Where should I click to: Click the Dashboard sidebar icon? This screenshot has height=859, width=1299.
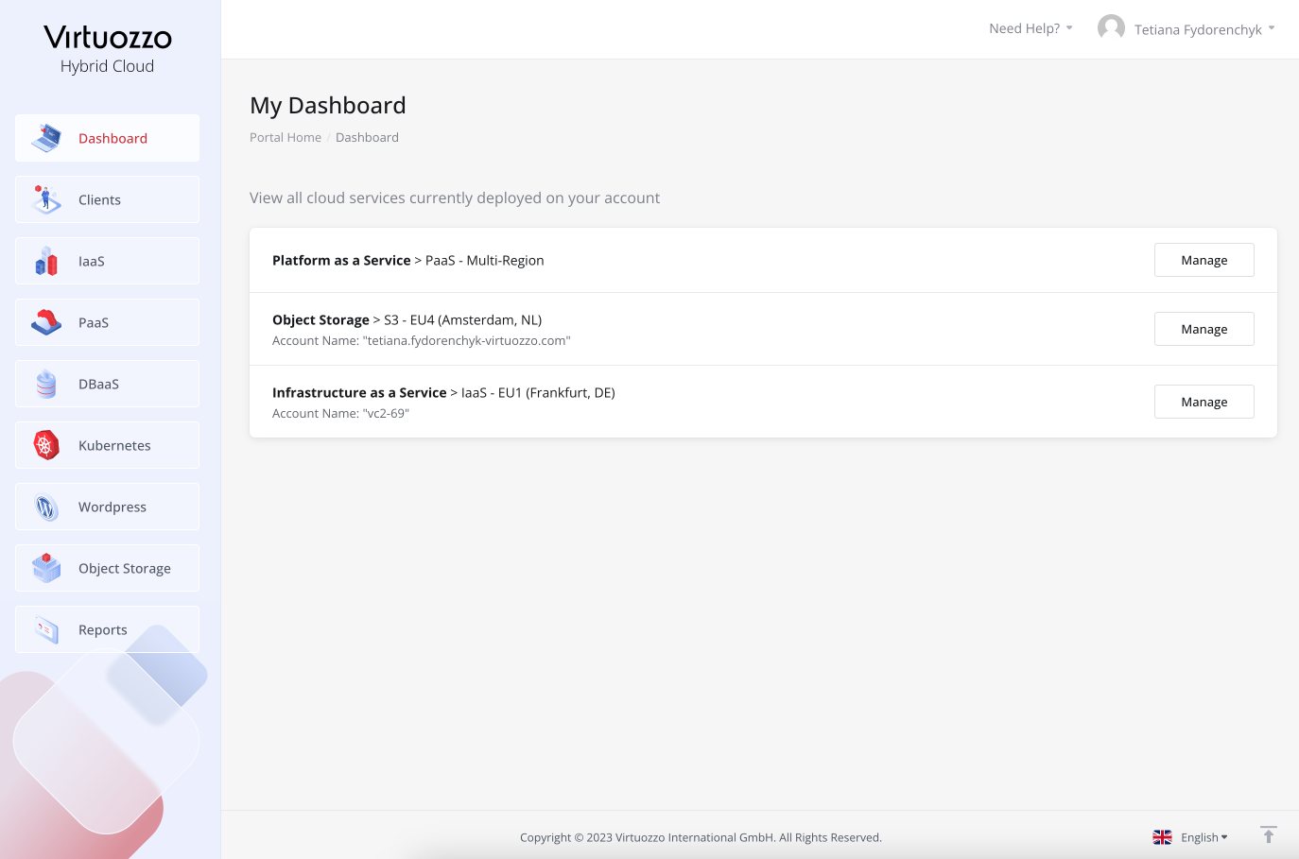tap(46, 138)
